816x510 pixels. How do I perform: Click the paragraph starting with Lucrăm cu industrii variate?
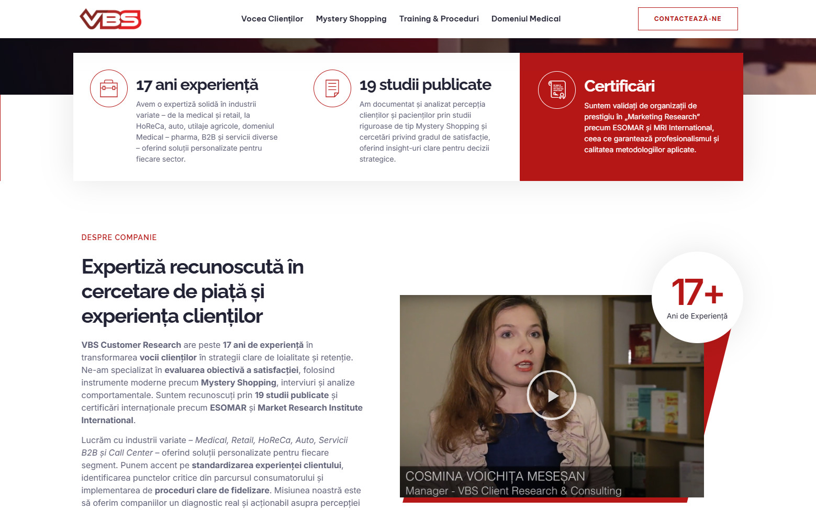[x=221, y=471]
